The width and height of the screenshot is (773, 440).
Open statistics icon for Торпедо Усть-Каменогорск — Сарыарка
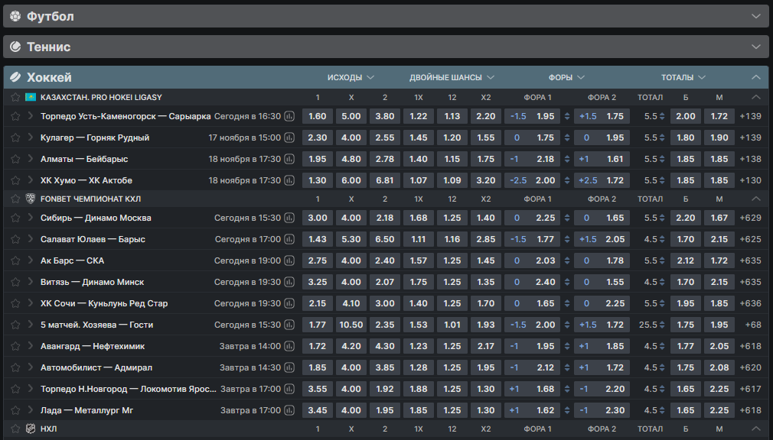tap(289, 116)
